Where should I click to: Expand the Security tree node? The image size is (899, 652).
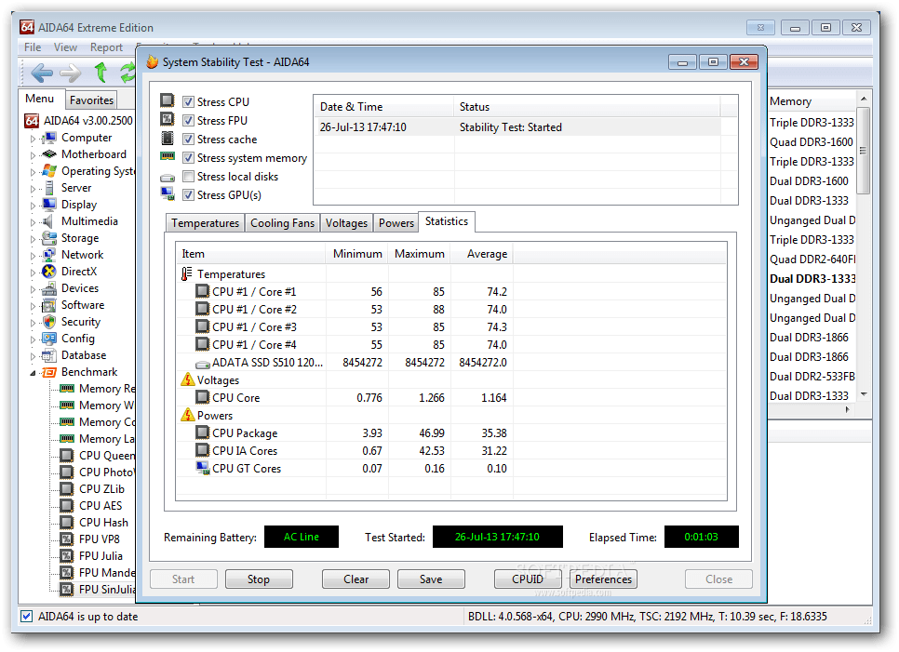pyautogui.click(x=33, y=323)
